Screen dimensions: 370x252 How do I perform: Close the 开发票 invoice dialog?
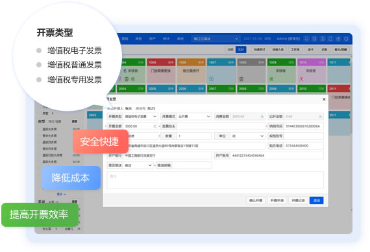pyautogui.click(x=324, y=99)
